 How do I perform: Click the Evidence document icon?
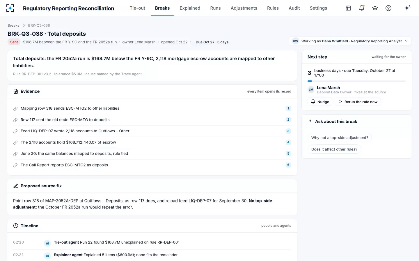(x=16, y=91)
